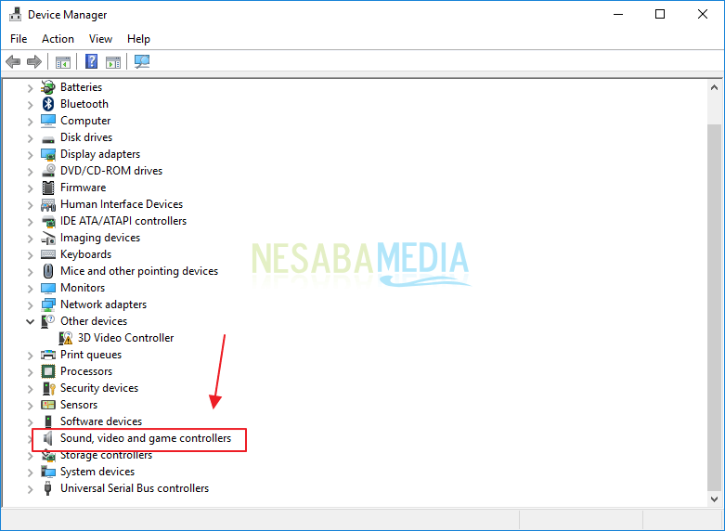Click the Mice and other pointing devices icon
725x531 pixels.
[x=48, y=271]
